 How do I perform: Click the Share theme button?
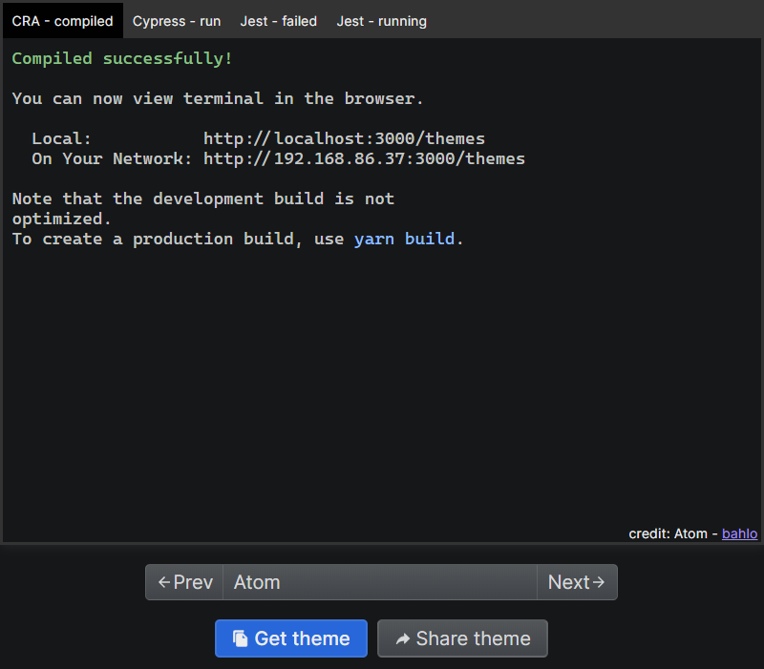tap(462, 638)
